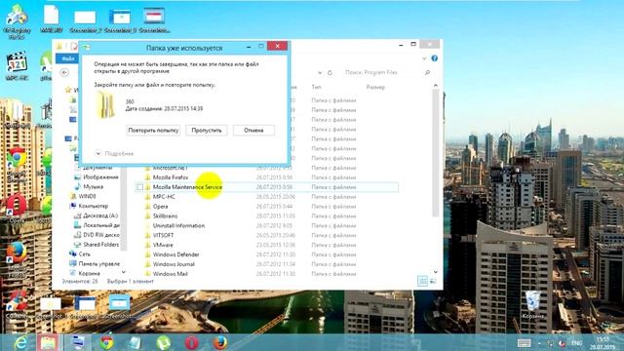Click the Explorer back arrow button
The width and height of the screenshot is (624, 351).
point(64,72)
